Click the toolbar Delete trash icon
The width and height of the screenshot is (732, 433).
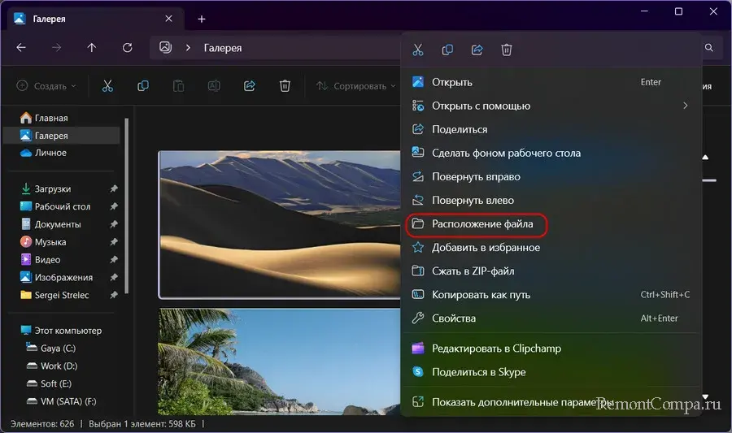tap(285, 86)
